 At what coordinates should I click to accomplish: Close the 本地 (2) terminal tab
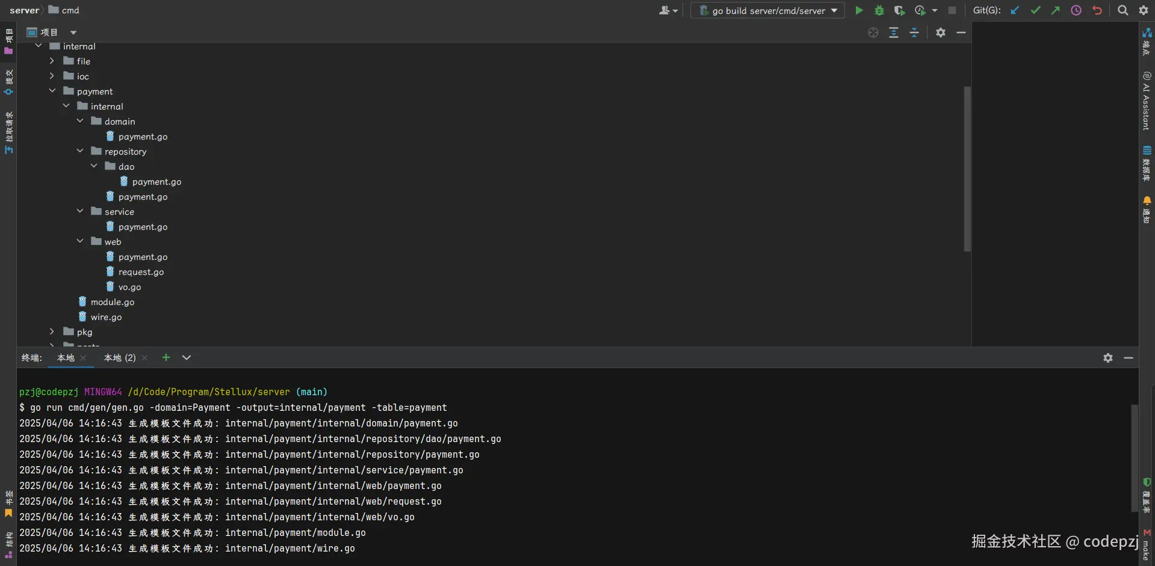(x=144, y=358)
